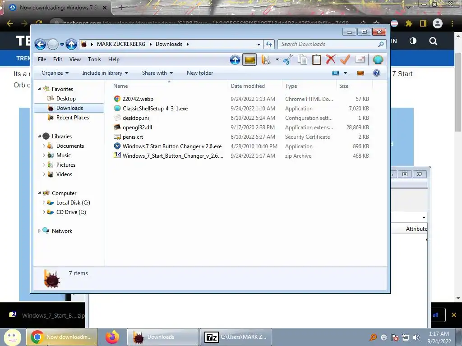Click the Copy pages icon
The image size is (462, 346).
coord(302,60)
